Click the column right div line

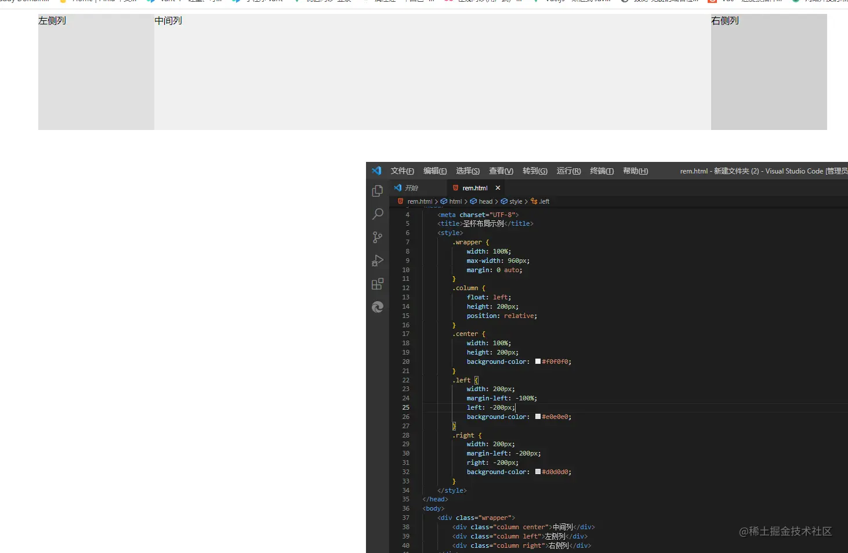pos(522,545)
